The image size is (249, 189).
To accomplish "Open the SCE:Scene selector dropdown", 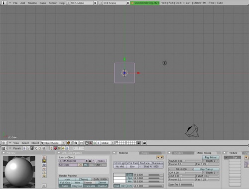I will tap(101, 3).
